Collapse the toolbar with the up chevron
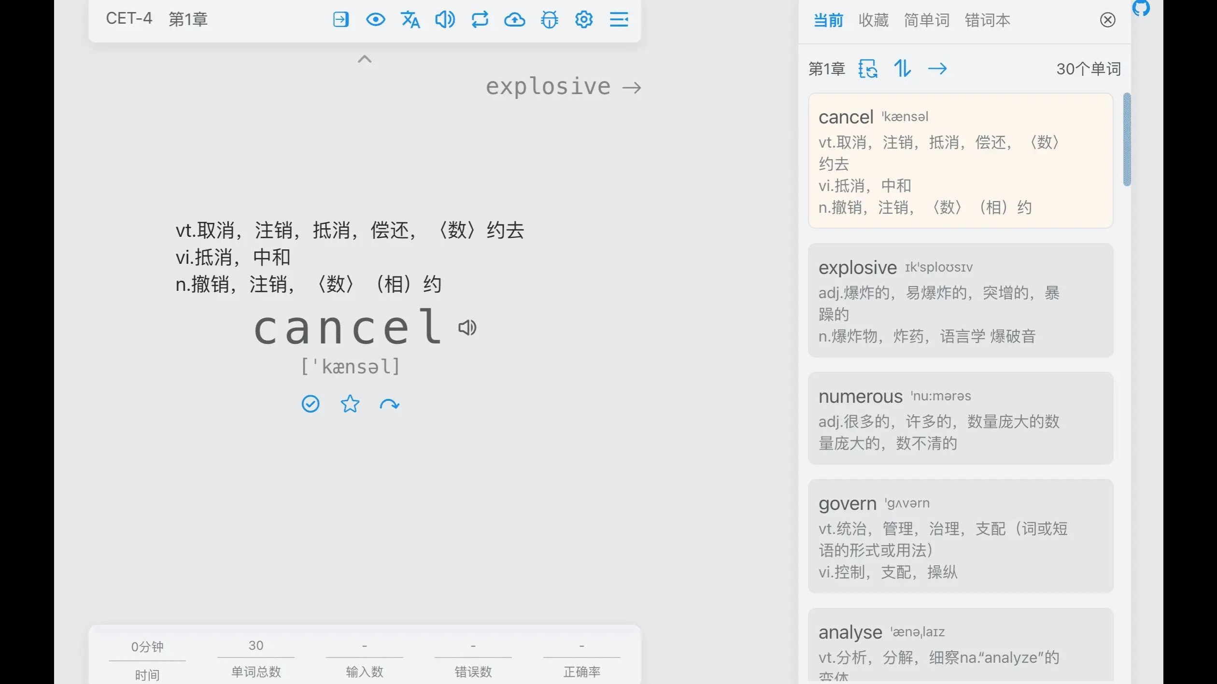This screenshot has width=1217, height=684. [365, 59]
